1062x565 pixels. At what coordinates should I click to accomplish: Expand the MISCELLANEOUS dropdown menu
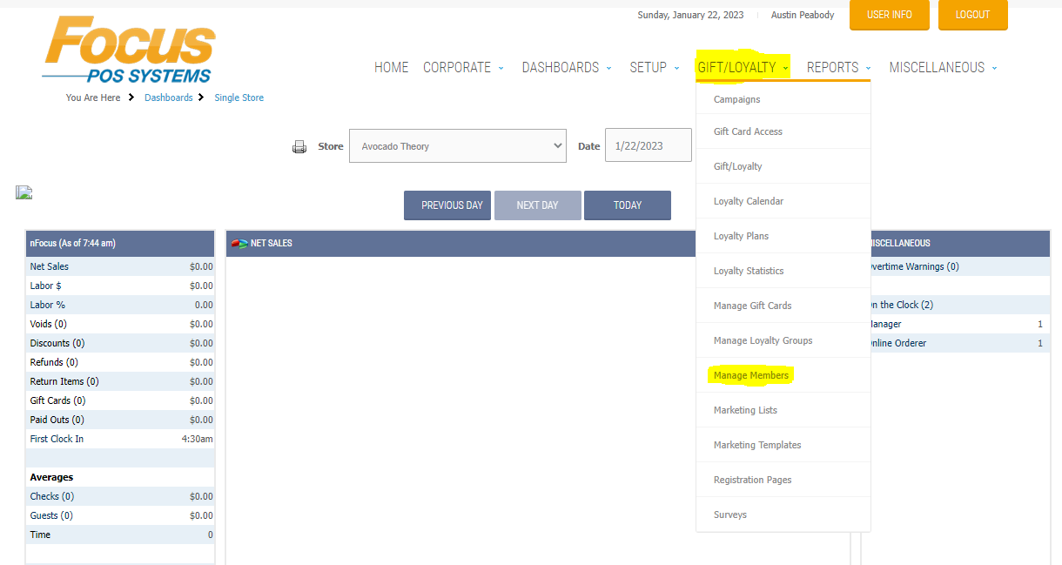[x=938, y=67]
